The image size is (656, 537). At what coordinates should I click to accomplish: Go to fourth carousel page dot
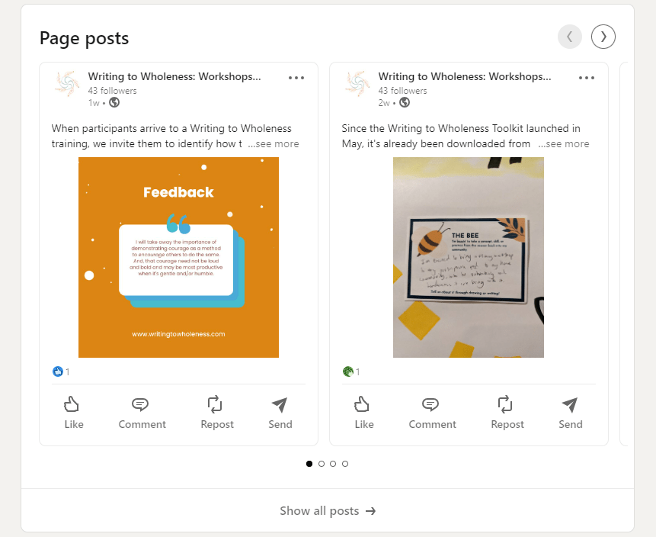(345, 463)
